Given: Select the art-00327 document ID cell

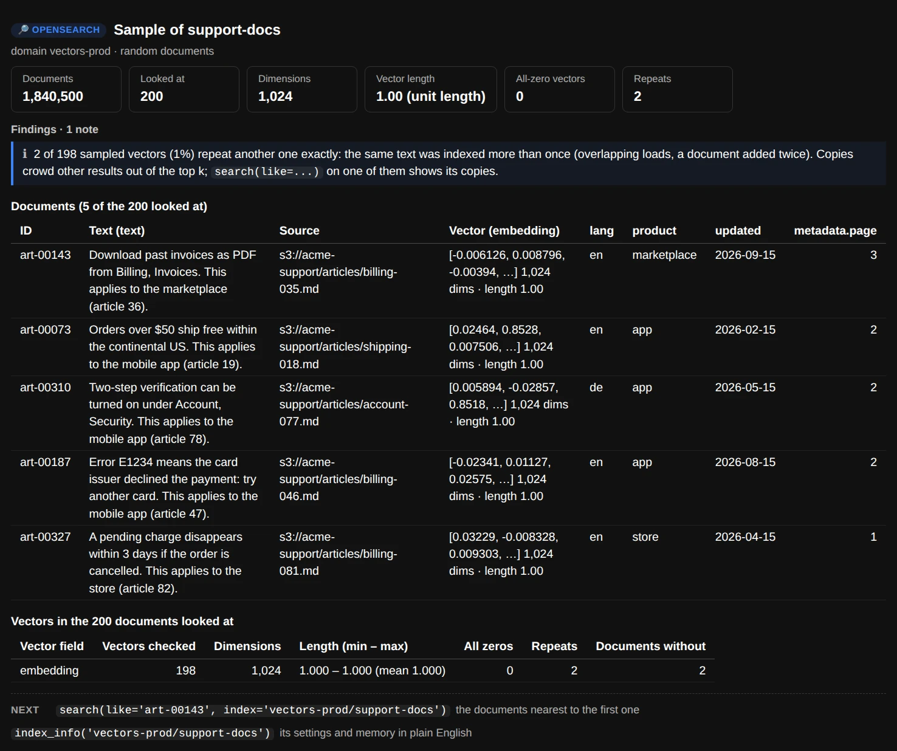Looking at the screenshot, I should 46,537.
